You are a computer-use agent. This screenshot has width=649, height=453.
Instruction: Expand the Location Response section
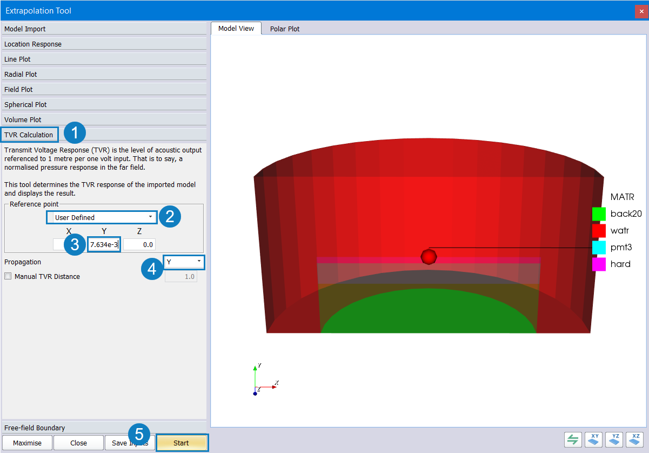tap(104, 44)
